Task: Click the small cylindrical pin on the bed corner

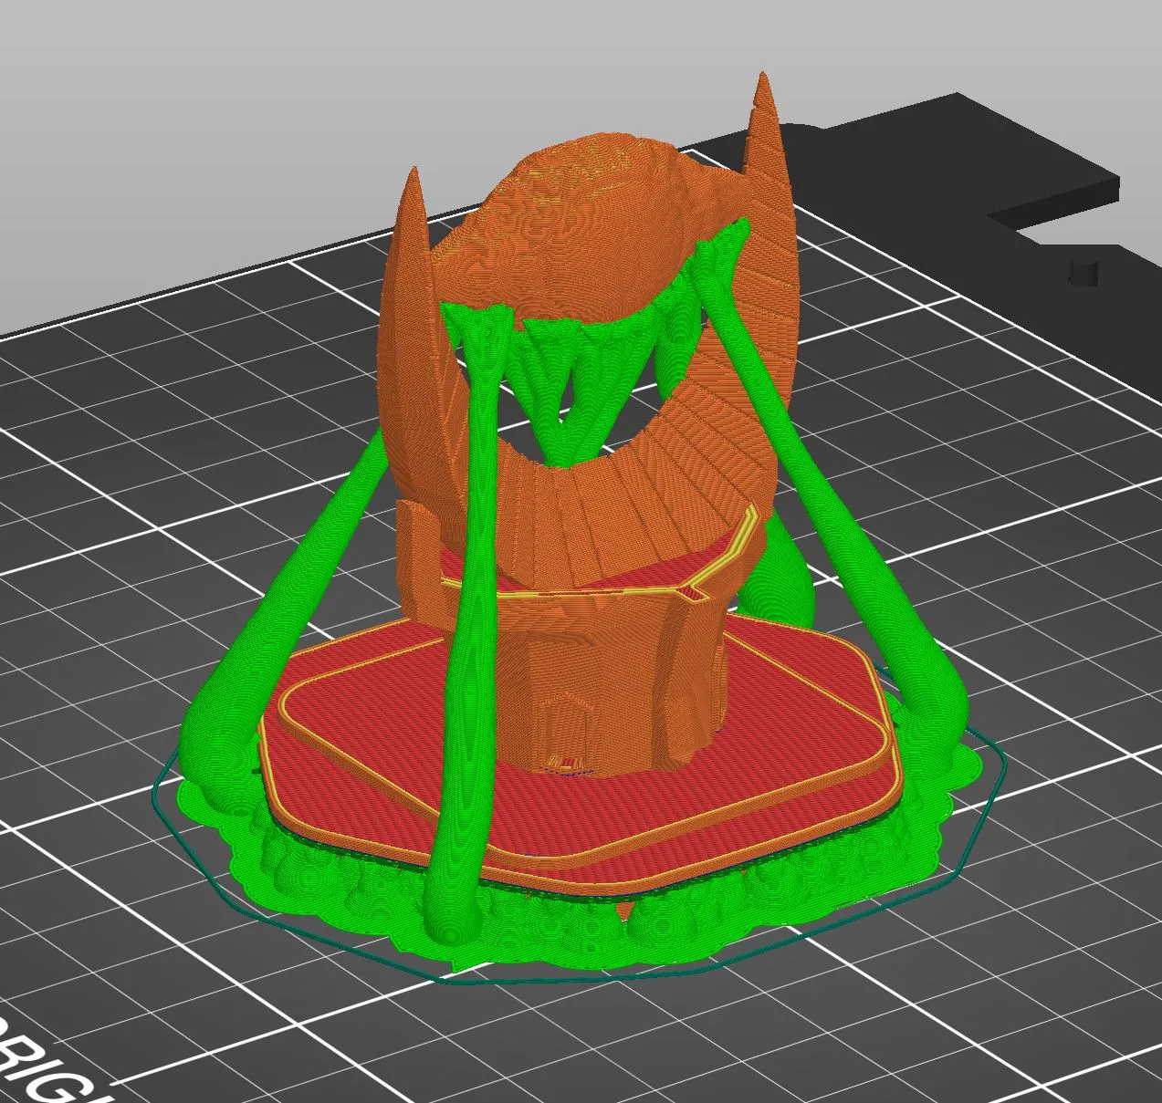Action: (x=1083, y=272)
